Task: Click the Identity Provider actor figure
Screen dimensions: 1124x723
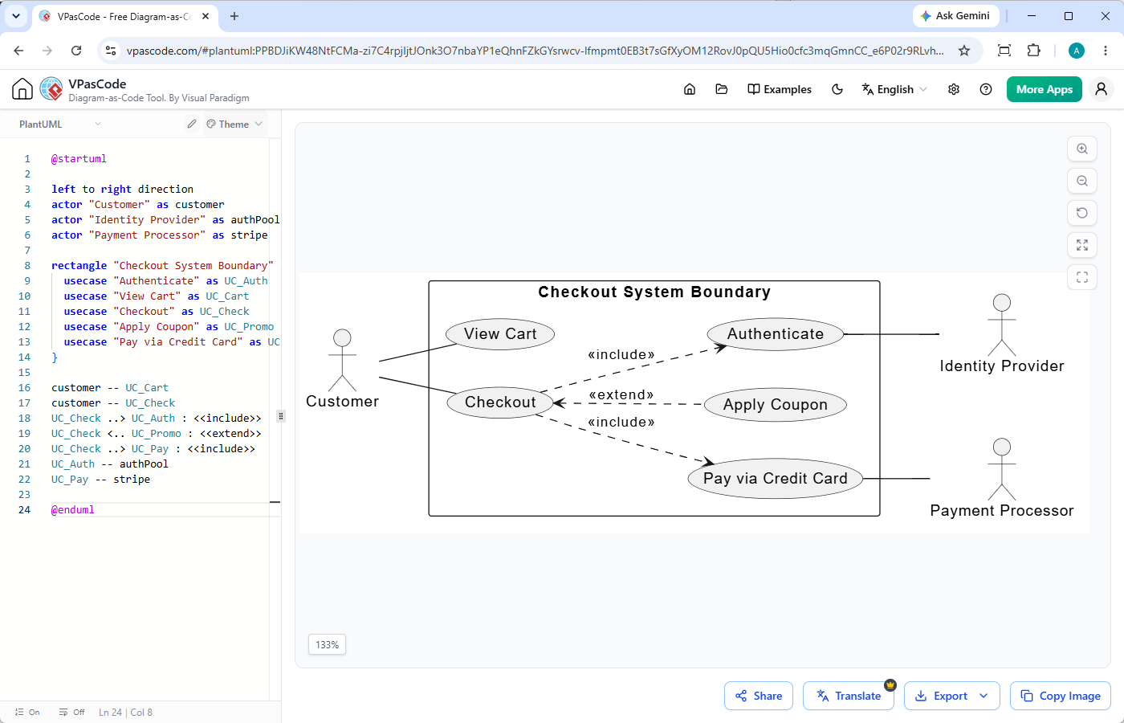Action: pos(1001,325)
